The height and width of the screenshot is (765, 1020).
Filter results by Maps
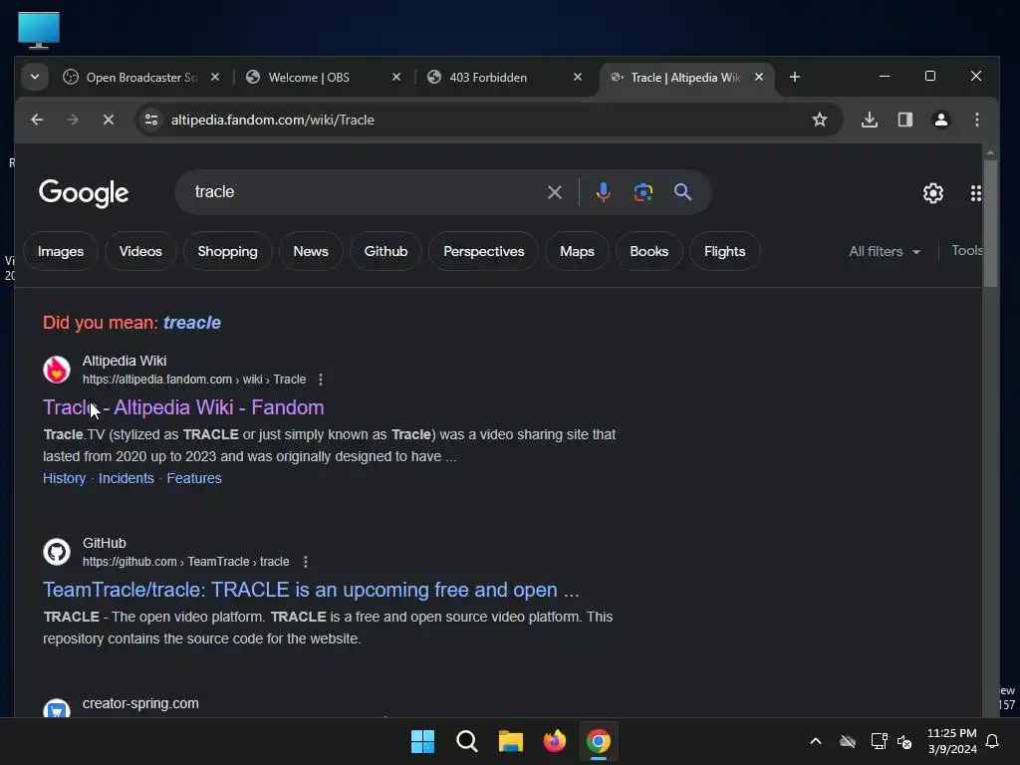pyautogui.click(x=577, y=251)
